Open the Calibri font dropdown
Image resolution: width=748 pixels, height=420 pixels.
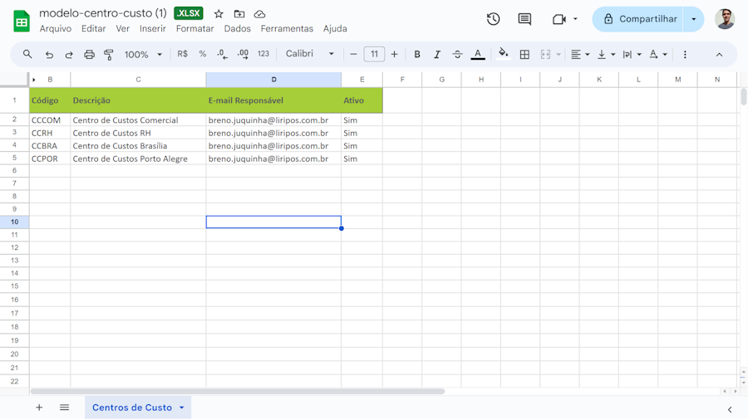[x=310, y=54]
